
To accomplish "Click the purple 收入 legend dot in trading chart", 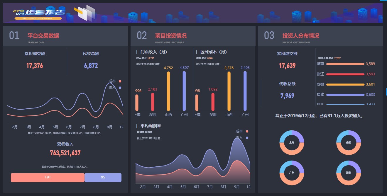I will coord(120,88).
